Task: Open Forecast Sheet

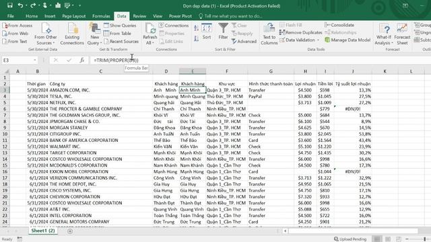Action: pos(402,34)
